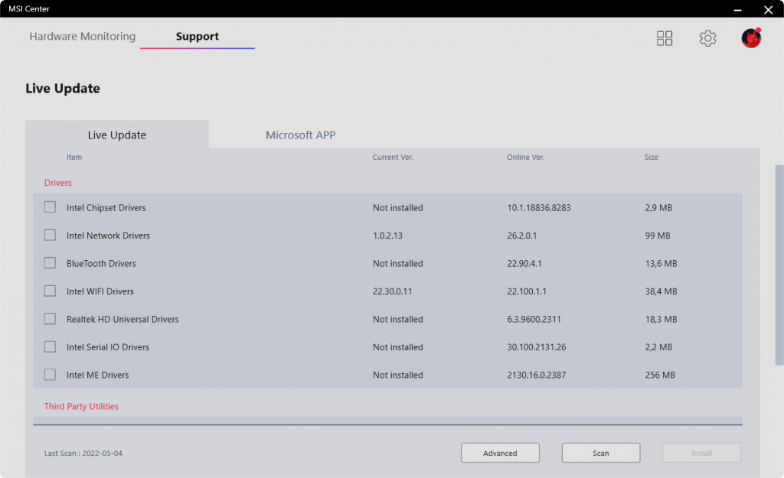Click the 13,6 MB size value
The image size is (784, 478).
[x=661, y=264]
